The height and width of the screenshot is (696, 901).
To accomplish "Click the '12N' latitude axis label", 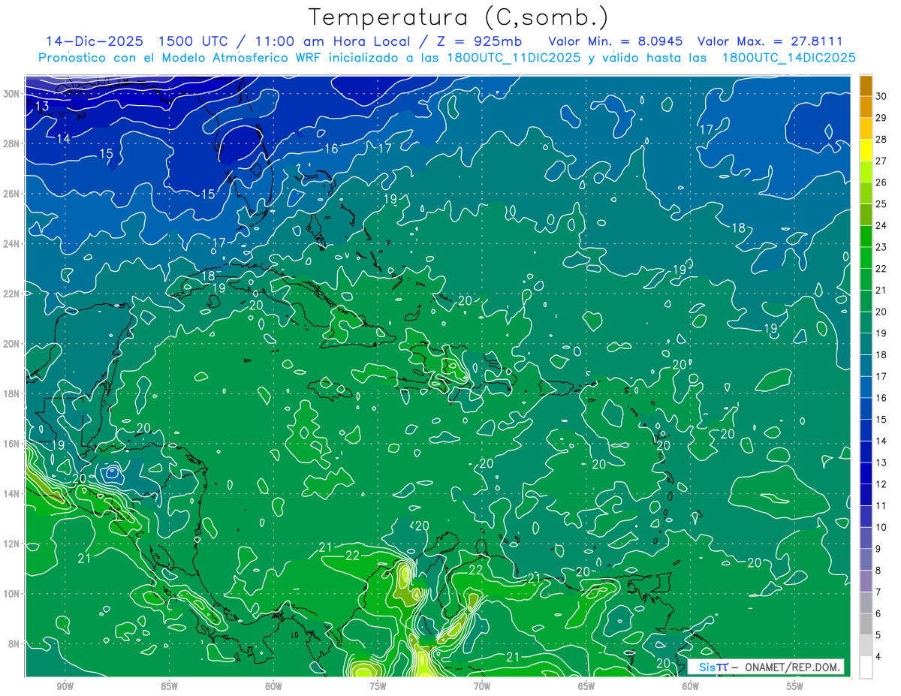I will click(11, 544).
